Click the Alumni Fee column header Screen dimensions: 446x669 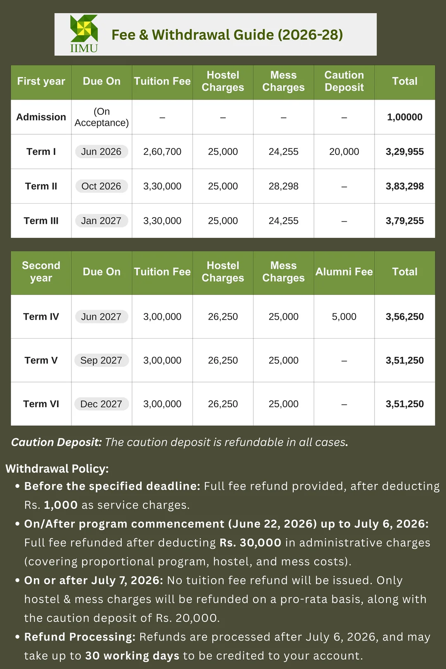coord(344,272)
